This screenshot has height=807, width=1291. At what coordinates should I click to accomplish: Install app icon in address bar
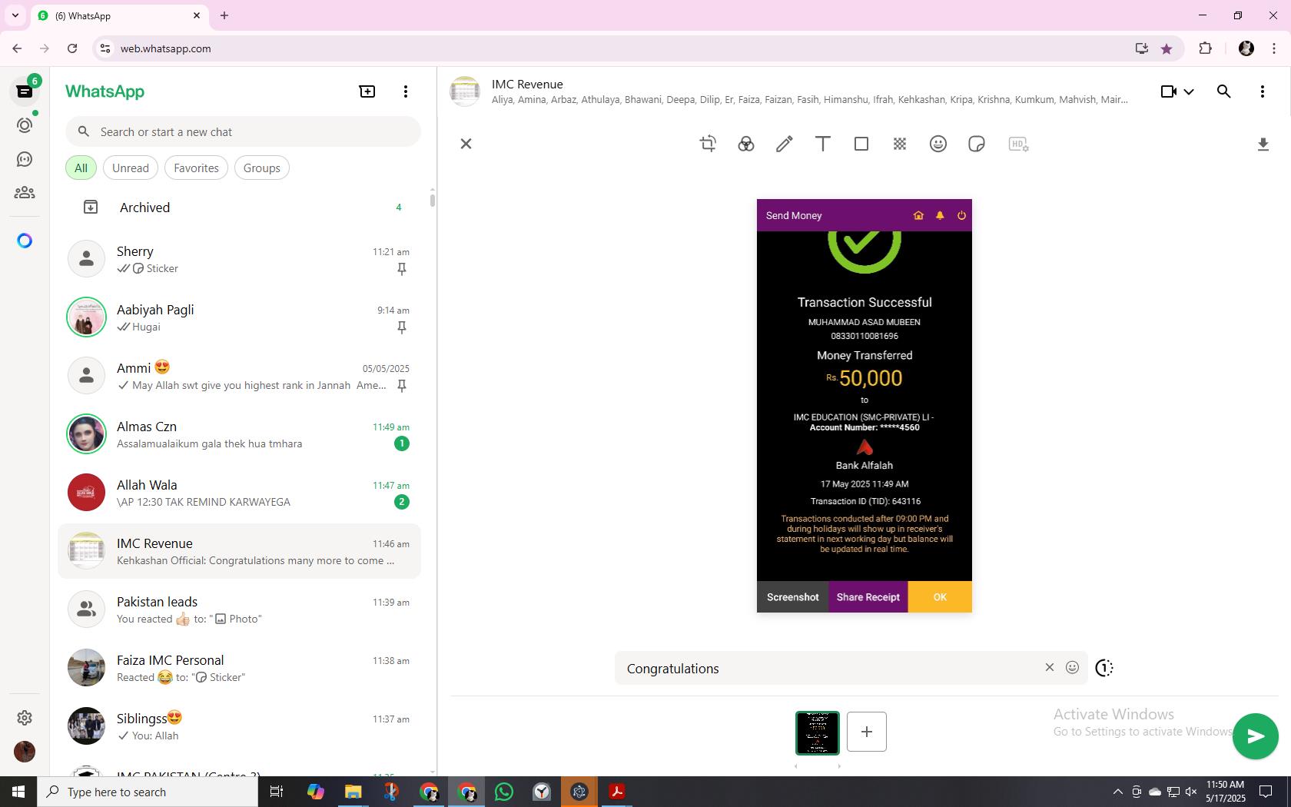(1142, 48)
